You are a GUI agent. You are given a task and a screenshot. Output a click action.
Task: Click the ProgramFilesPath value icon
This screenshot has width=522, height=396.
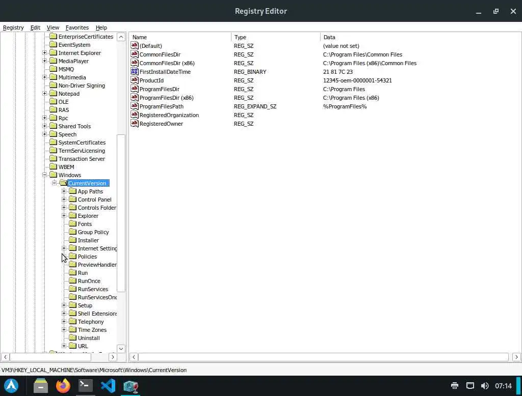click(135, 106)
